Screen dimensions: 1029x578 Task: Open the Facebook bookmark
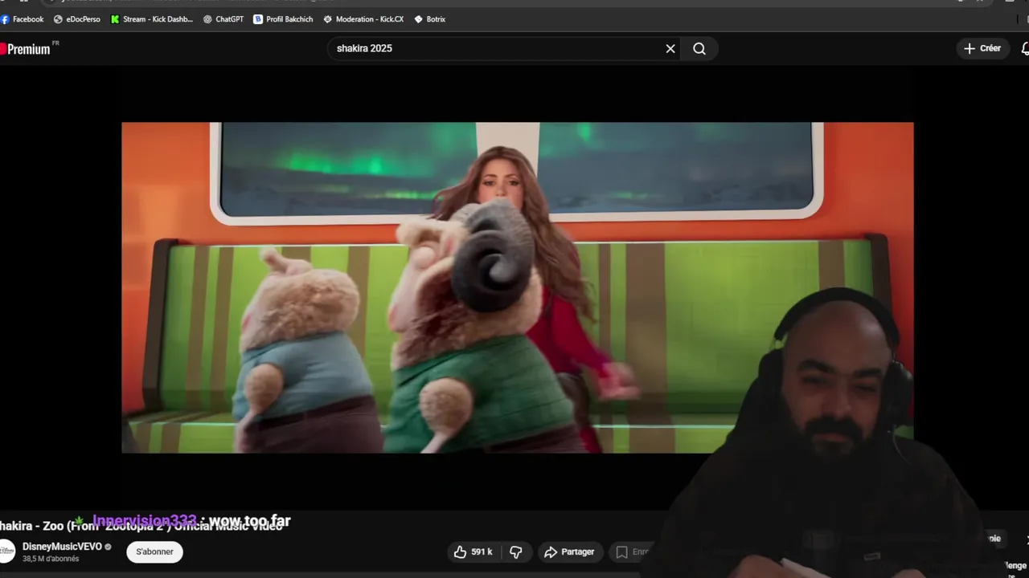click(x=23, y=19)
